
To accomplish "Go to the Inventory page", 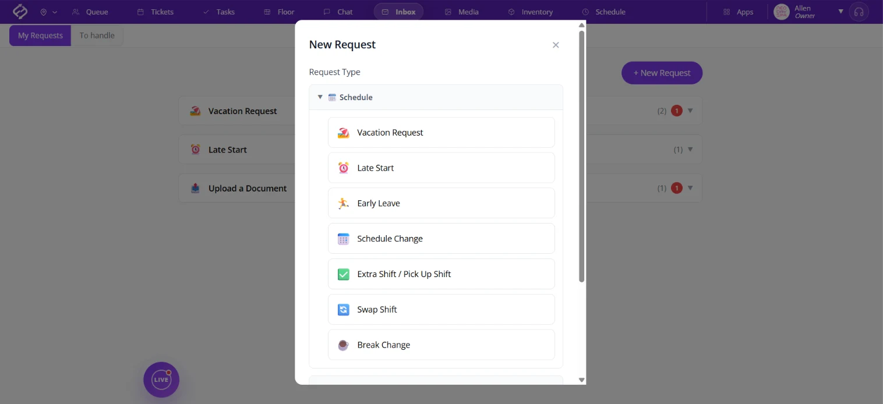I will point(531,12).
